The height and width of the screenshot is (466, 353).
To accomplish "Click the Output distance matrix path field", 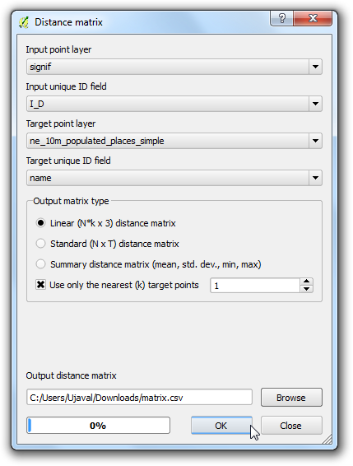I will click(139, 398).
